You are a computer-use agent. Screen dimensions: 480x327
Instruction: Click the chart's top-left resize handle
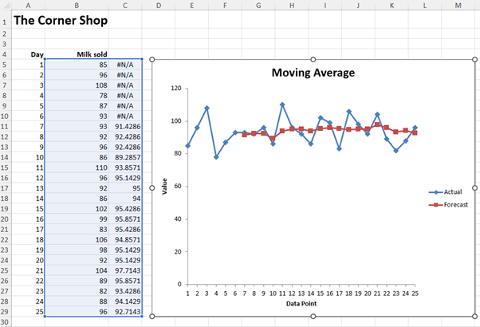151,59
